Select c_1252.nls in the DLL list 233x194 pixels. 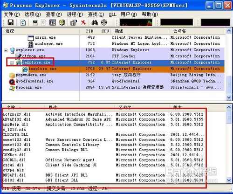point(14,130)
